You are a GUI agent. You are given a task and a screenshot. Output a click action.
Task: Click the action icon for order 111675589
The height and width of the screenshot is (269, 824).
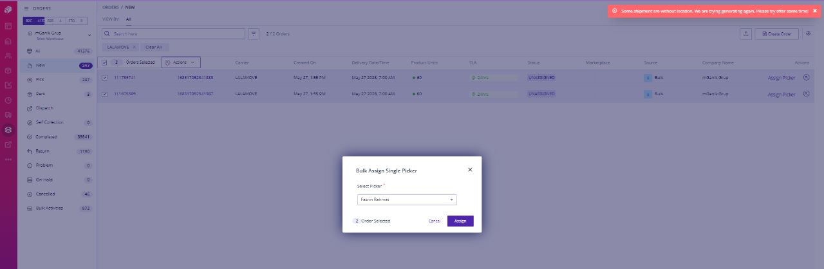pos(807,94)
